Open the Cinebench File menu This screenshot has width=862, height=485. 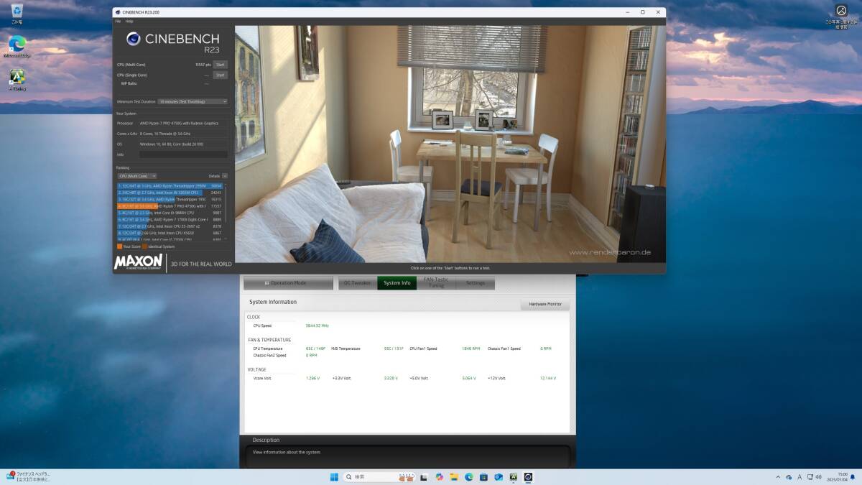click(119, 21)
